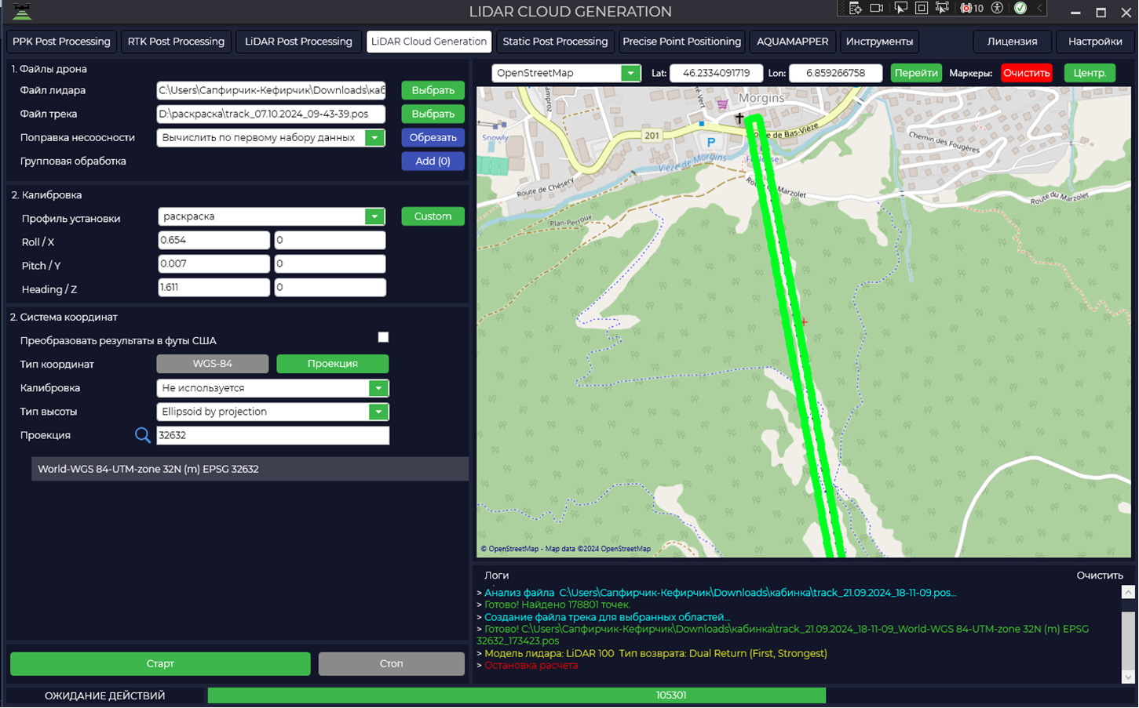
Task: Collapse the debug toolbar with left chevron
Action: pyautogui.click(x=1040, y=8)
